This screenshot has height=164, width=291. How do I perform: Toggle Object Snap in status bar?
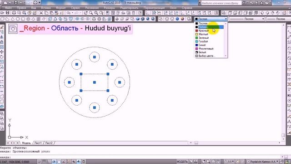[x=59, y=162]
